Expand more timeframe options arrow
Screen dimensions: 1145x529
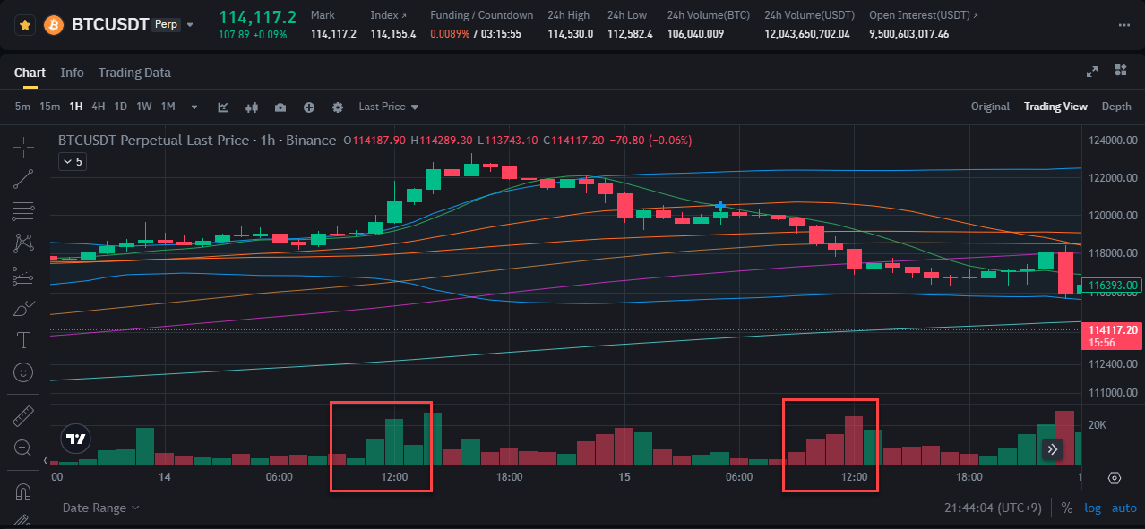click(194, 107)
